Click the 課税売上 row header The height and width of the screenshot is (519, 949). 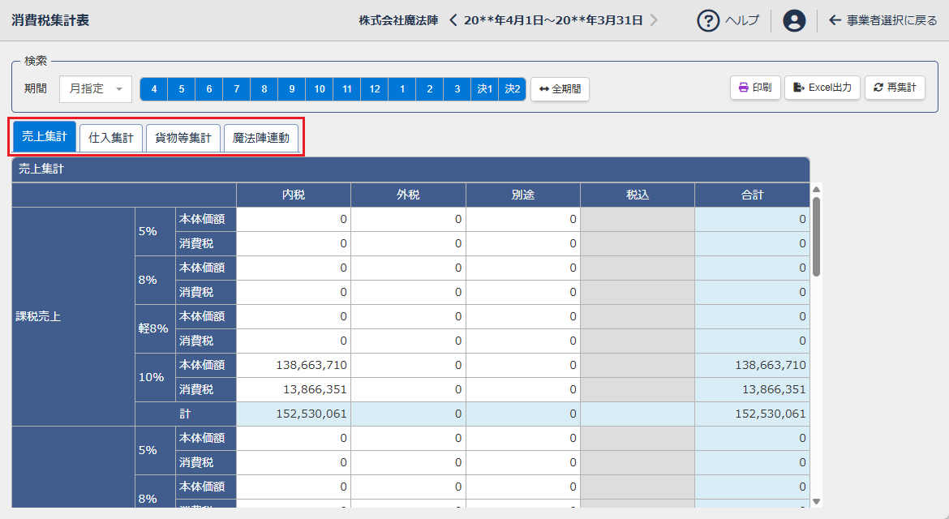click(73, 316)
